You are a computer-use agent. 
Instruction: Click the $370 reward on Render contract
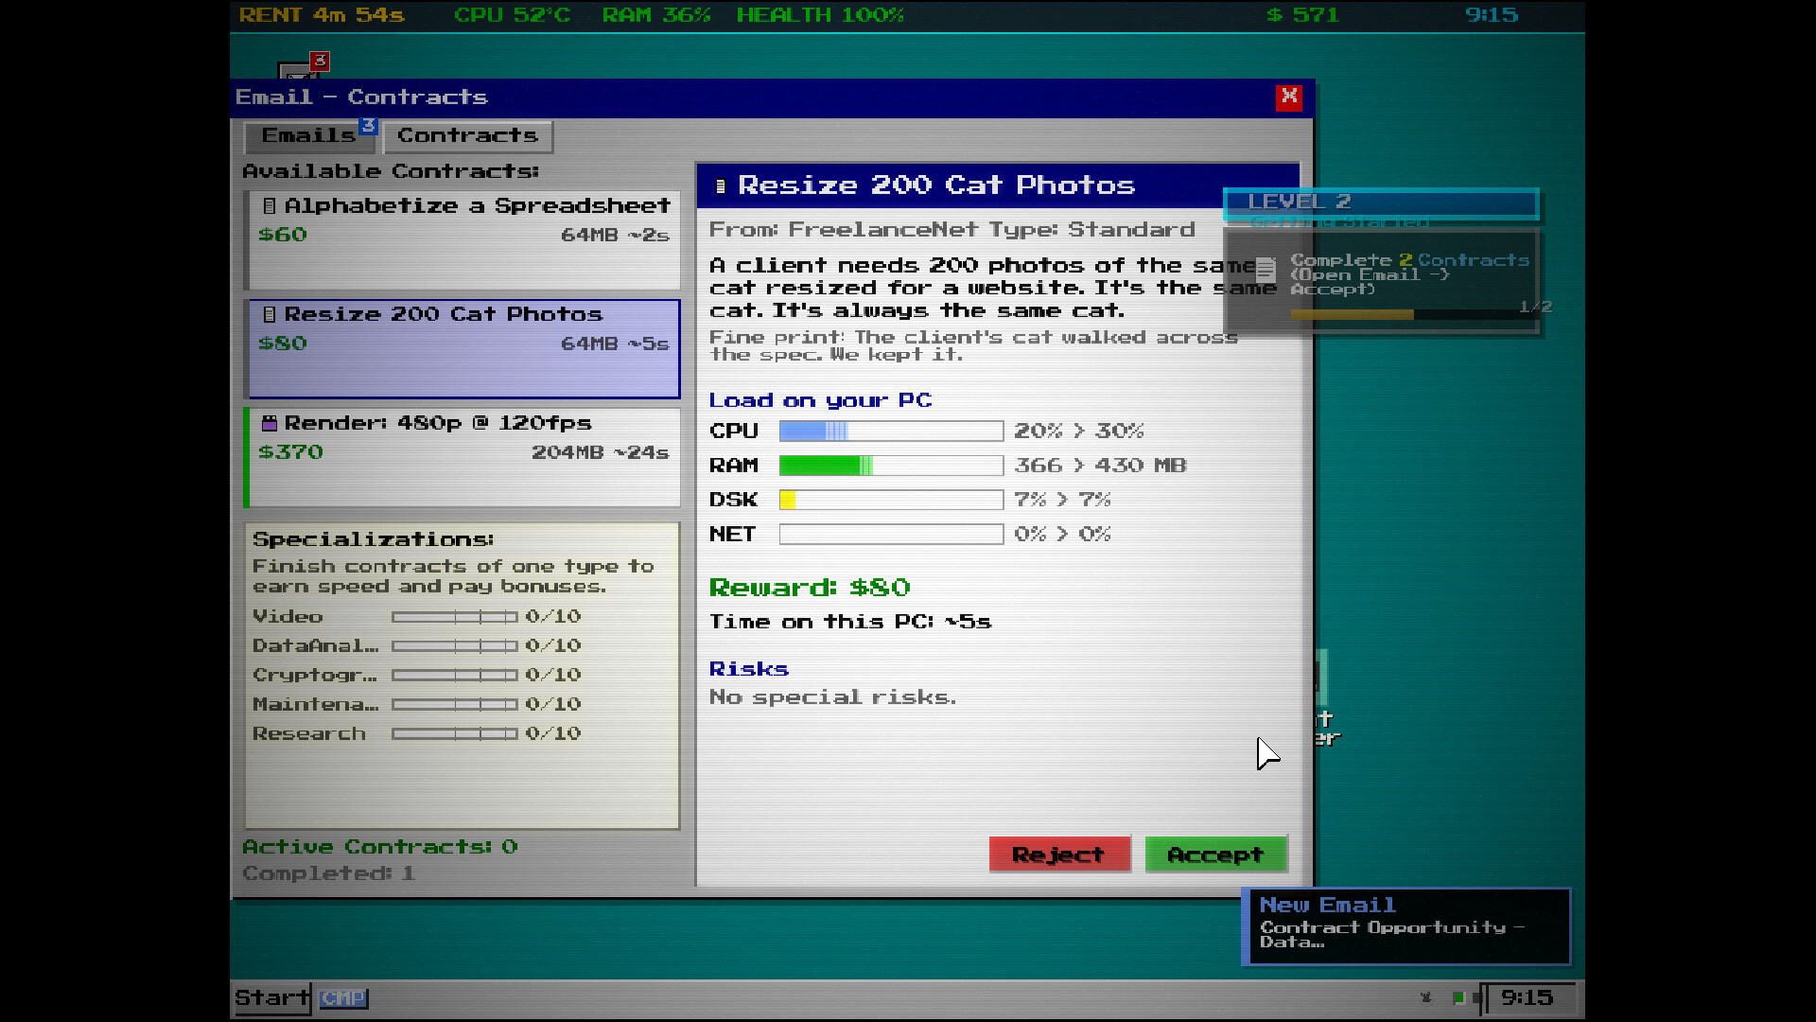click(291, 452)
